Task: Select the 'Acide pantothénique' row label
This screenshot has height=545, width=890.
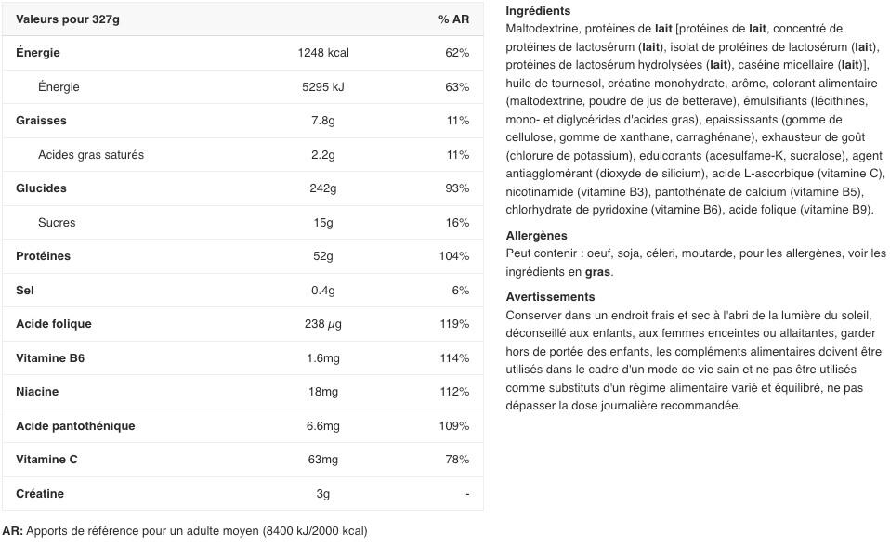Action: click(x=75, y=426)
